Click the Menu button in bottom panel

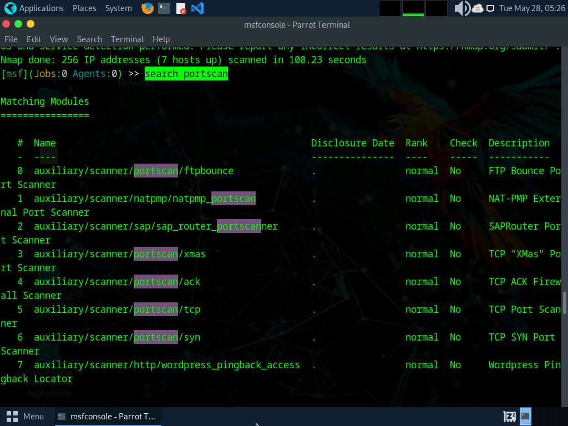[x=26, y=416]
